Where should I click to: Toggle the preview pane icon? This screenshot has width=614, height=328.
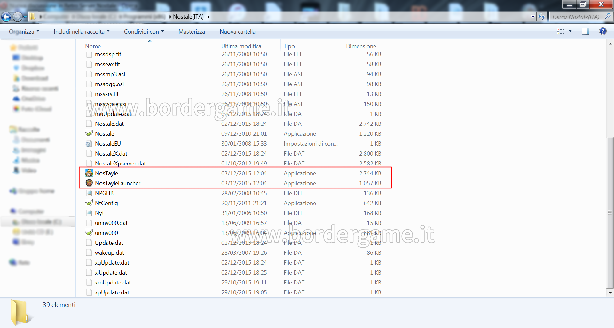(x=585, y=31)
